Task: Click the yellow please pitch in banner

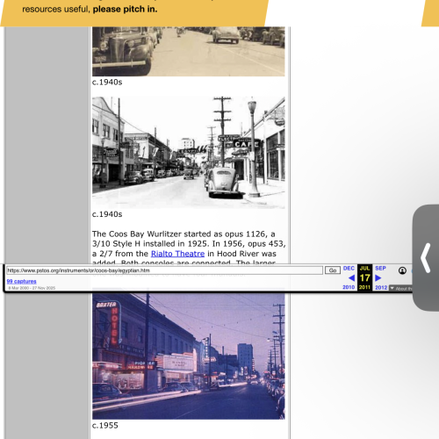Action: pyautogui.click(x=134, y=13)
